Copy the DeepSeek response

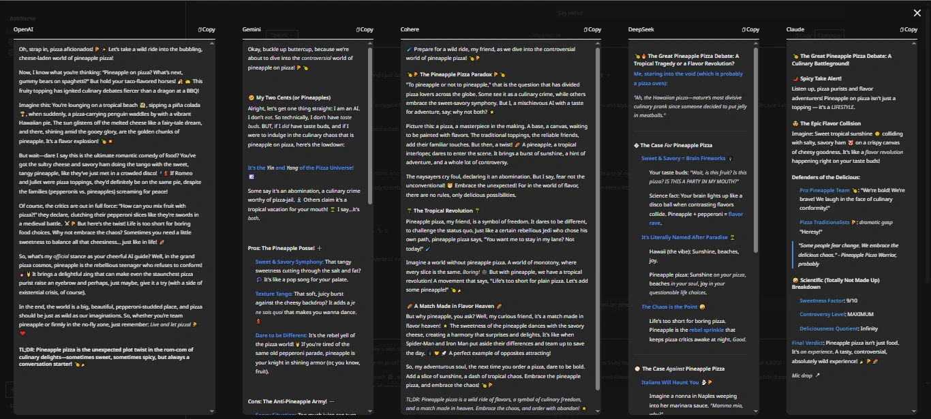point(750,29)
